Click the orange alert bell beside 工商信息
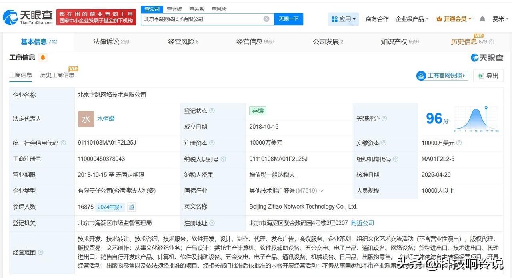The image size is (512, 278). 43,58
